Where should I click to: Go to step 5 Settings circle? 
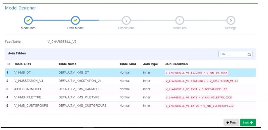point(231,20)
